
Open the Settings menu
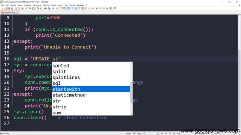click(x=46, y=5)
